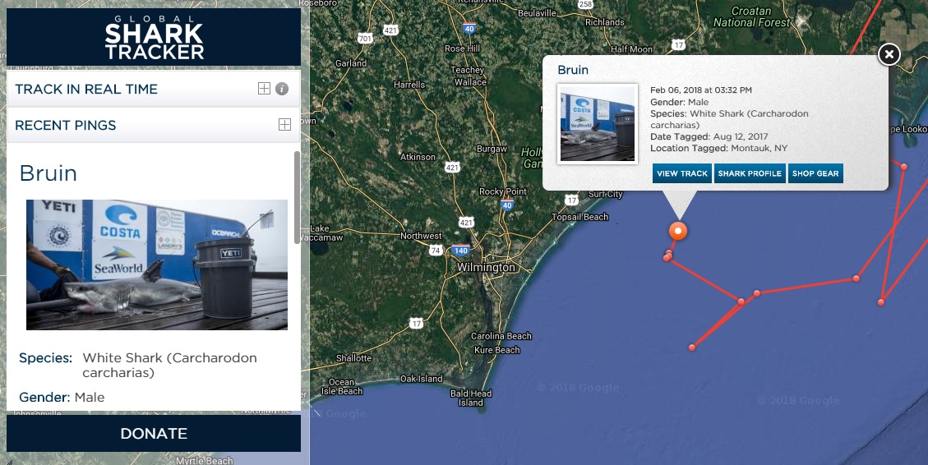Image resolution: width=928 pixels, height=465 pixels.
Task: Click the Route 74 shield near Northwest
Action: [x=436, y=251]
